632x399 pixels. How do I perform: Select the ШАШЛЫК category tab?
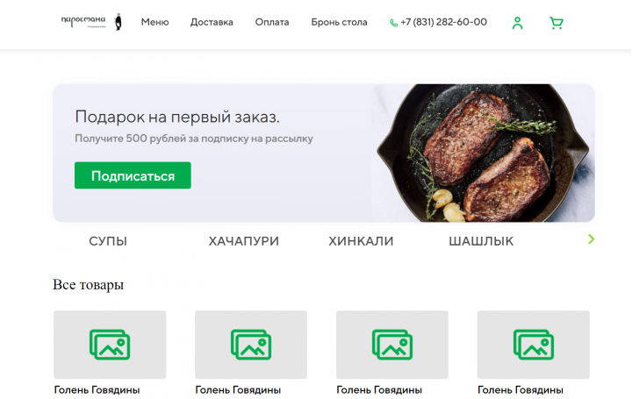point(481,241)
